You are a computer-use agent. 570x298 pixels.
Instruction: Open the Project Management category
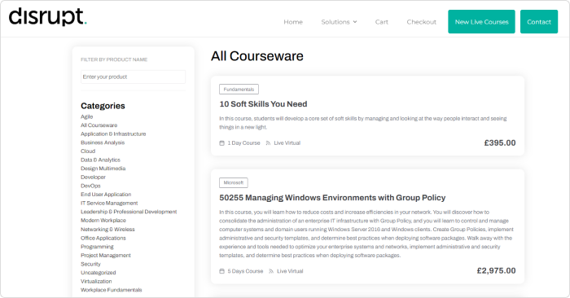(x=105, y=256)
